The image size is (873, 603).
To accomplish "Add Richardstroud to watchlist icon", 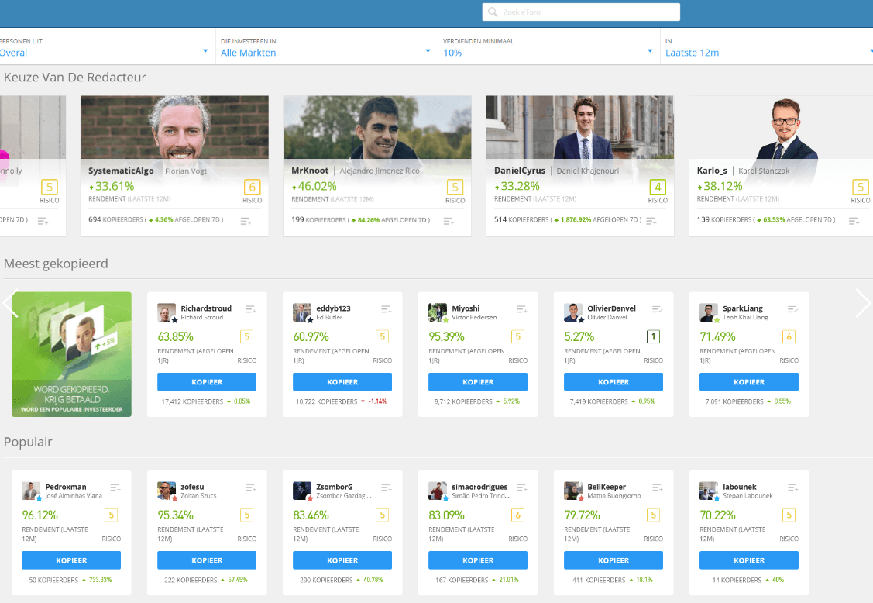I will click(250, 309).
